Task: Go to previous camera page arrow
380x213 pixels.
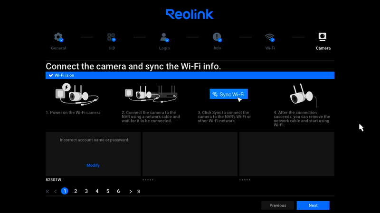Action: (x=56, y=192)
